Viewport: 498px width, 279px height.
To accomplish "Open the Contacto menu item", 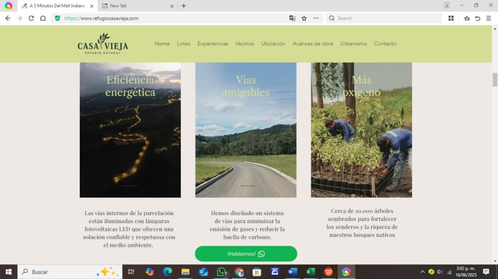I will 385,44.
